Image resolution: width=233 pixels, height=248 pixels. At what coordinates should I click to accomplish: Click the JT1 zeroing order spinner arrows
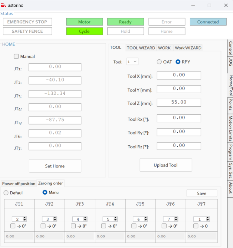(25, 219)
